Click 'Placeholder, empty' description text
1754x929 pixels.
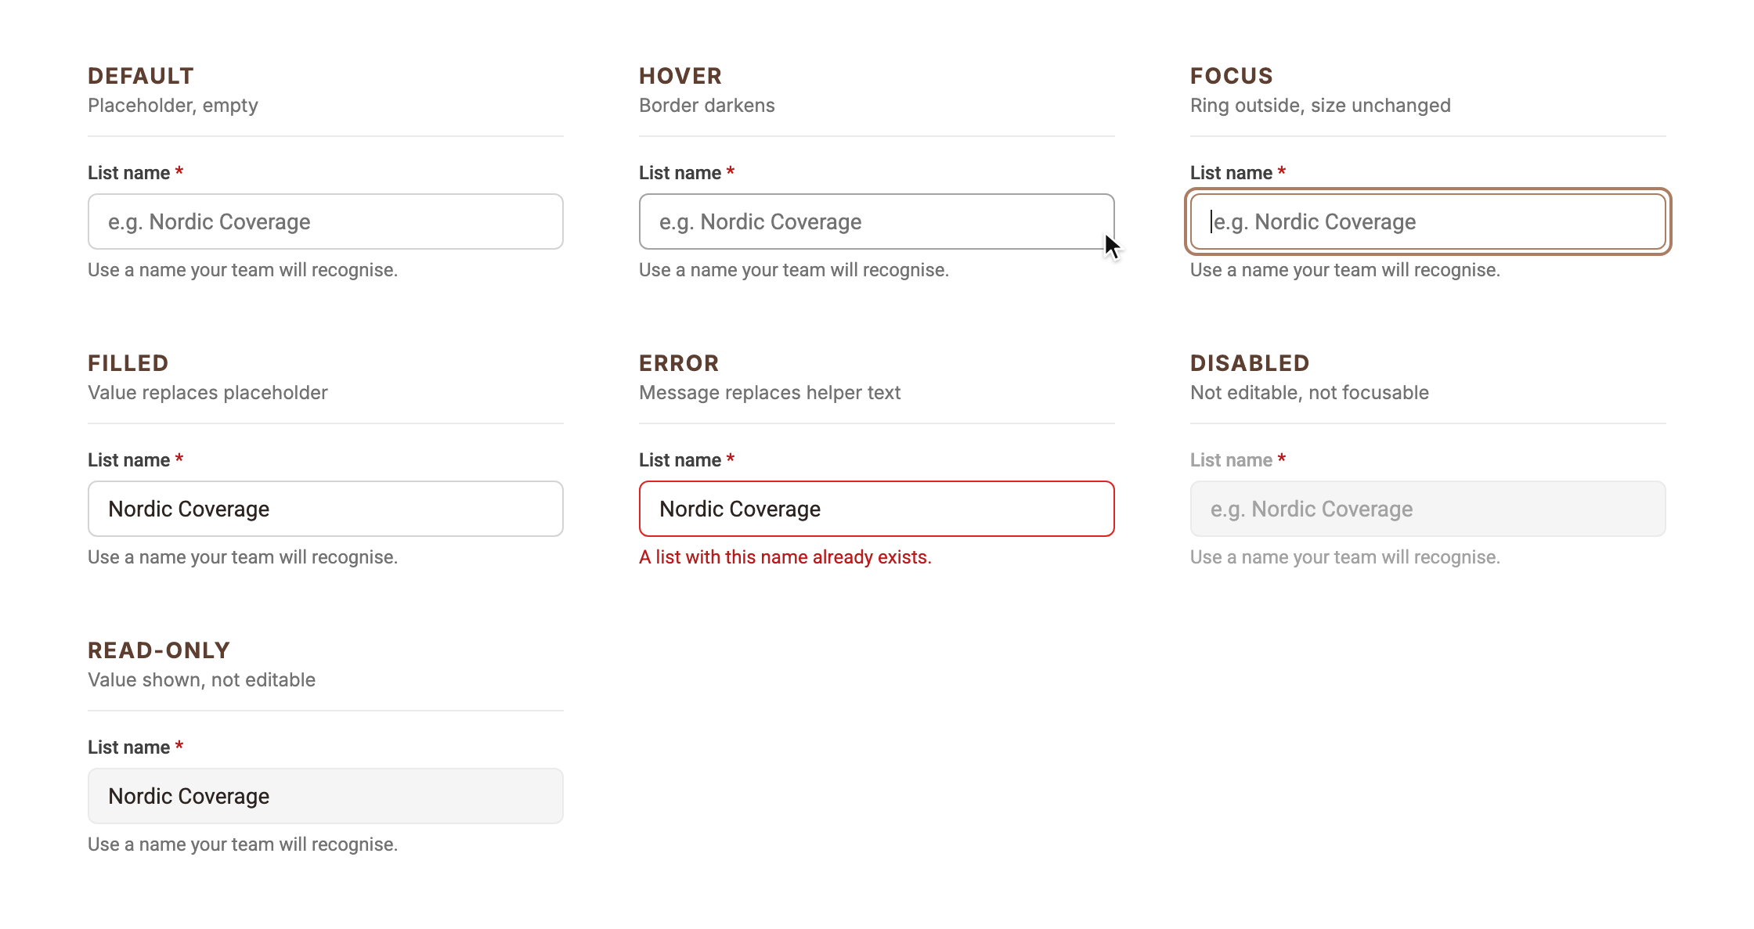173,106
